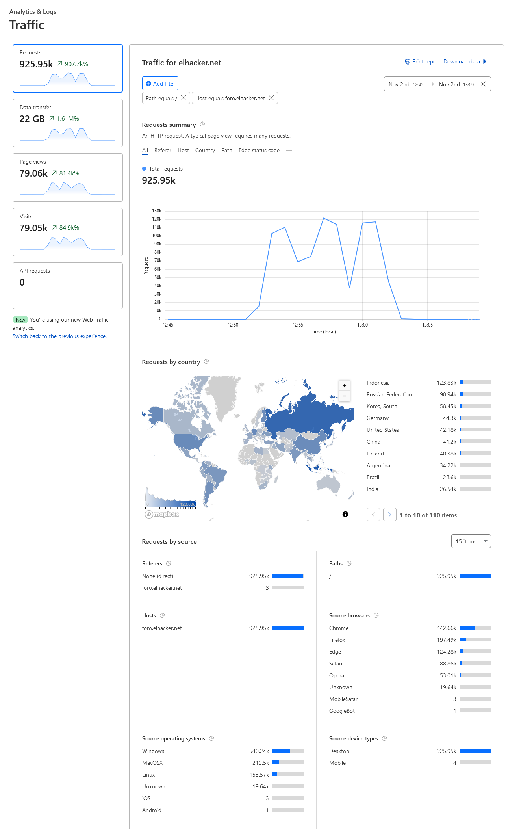Remove the Host equals foro.elhacker.net filter
The image size is (532, 829).
click(271, 98)
